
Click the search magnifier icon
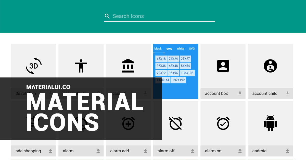coord(107,16)
